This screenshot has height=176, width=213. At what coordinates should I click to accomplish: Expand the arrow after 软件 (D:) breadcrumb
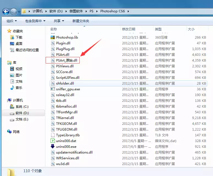pos(66,11)
